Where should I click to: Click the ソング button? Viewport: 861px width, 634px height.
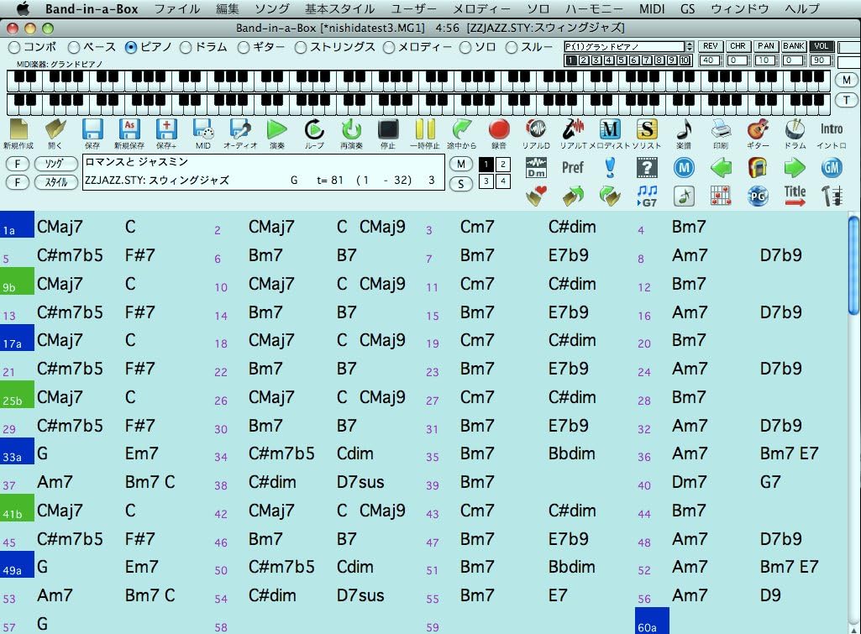(x=54, y=163)
